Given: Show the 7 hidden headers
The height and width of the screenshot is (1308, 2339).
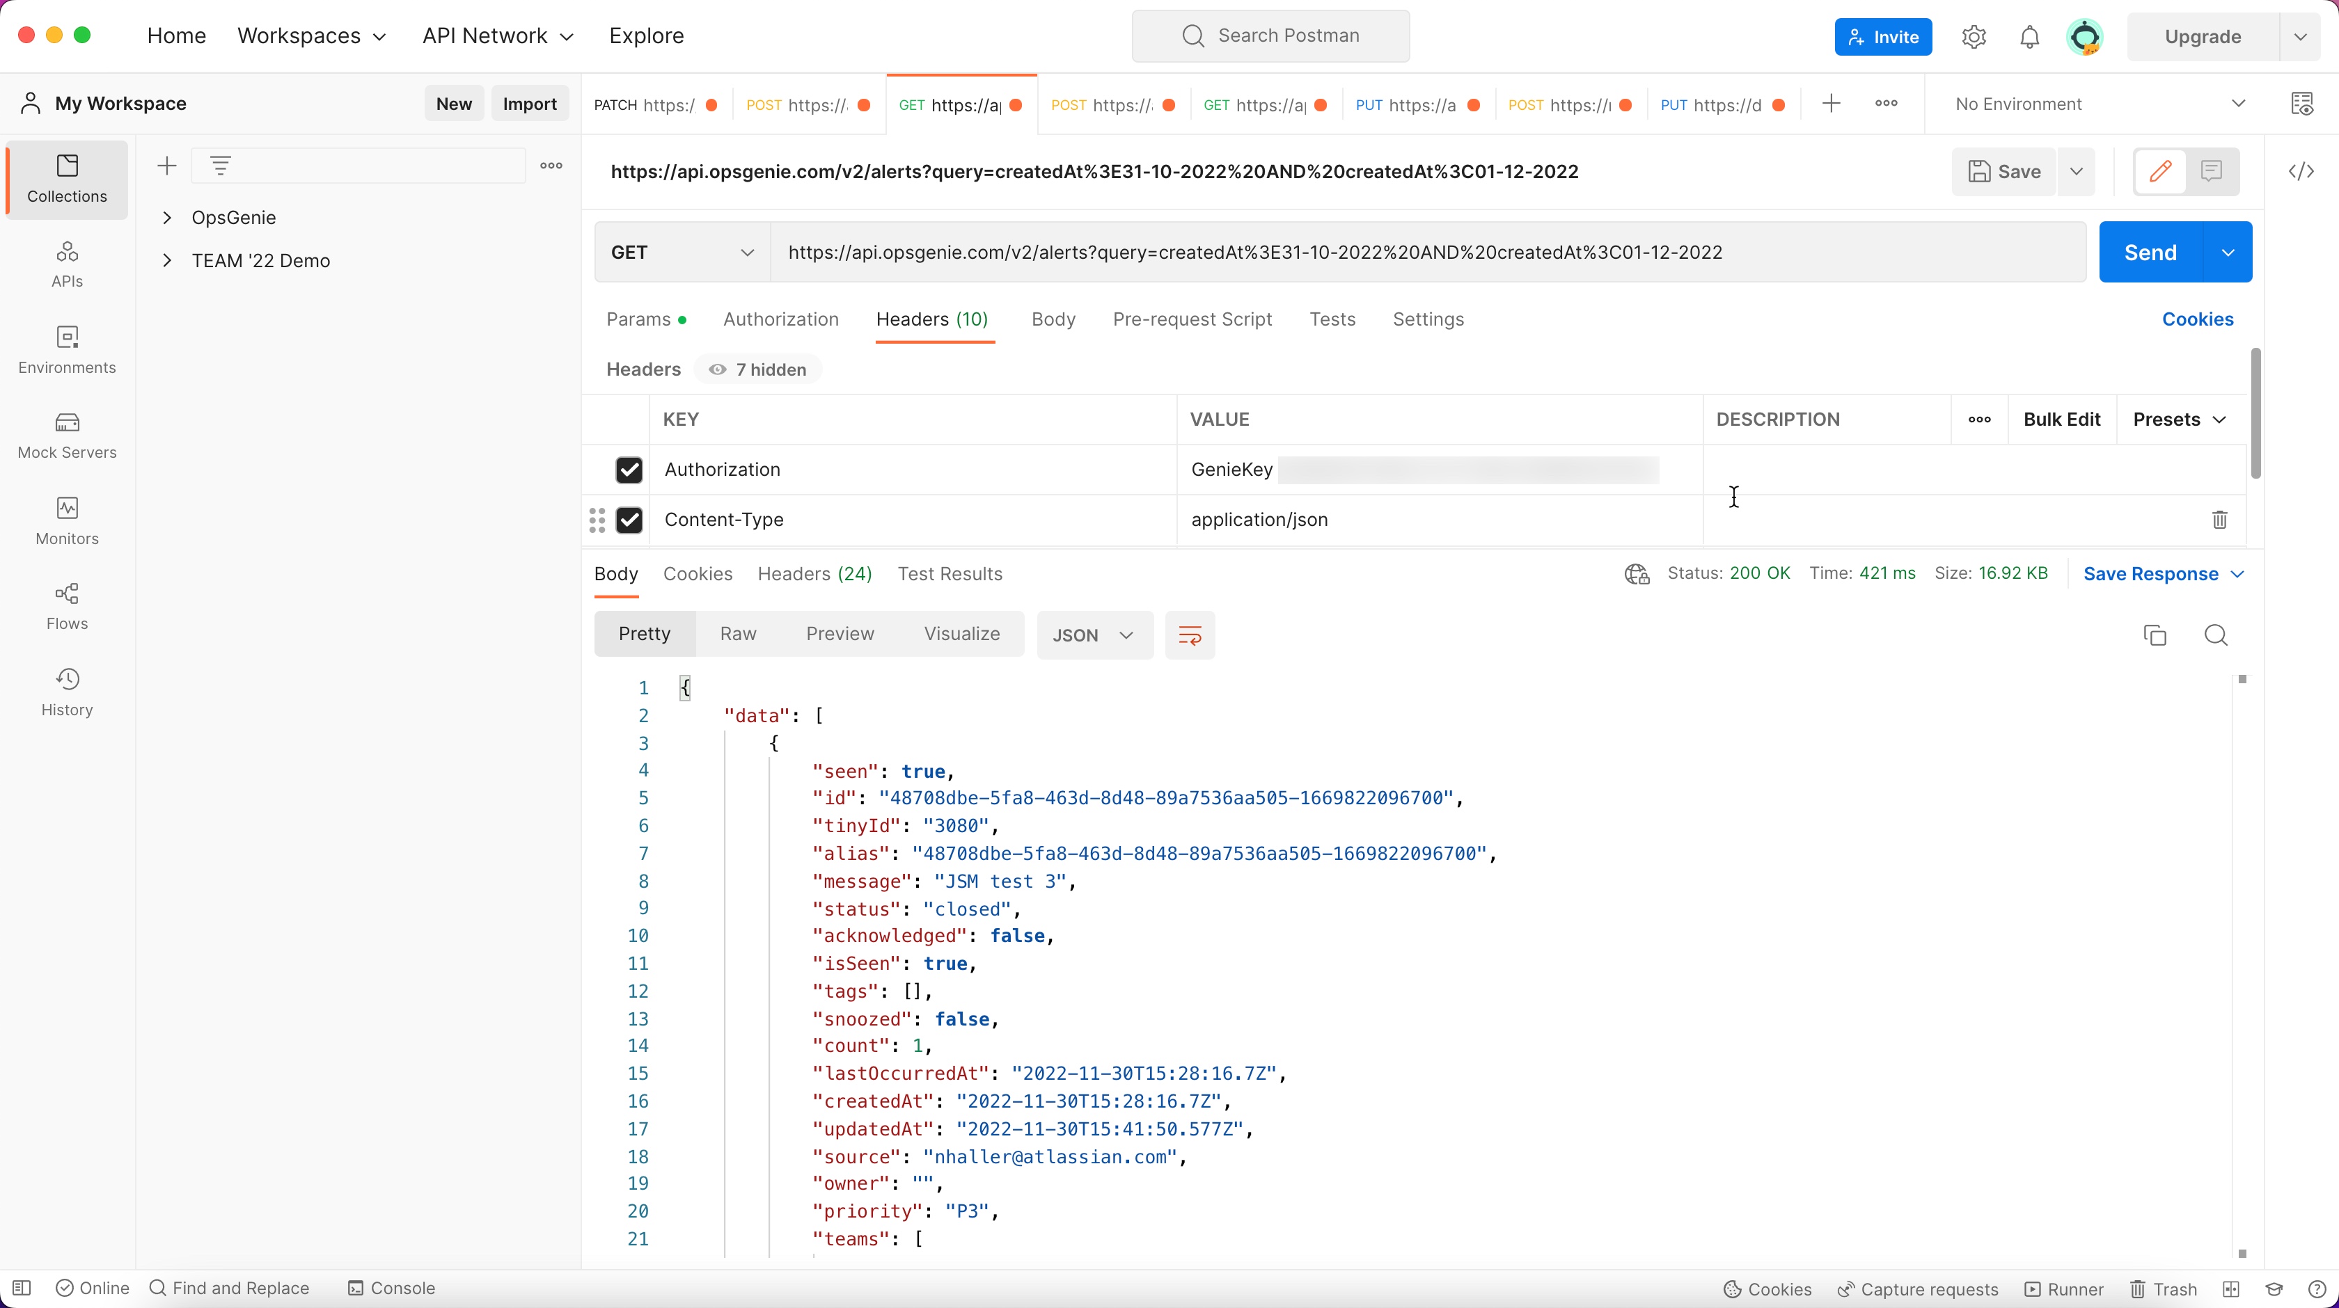Looking at the screenshot, I should click(758, 369).
